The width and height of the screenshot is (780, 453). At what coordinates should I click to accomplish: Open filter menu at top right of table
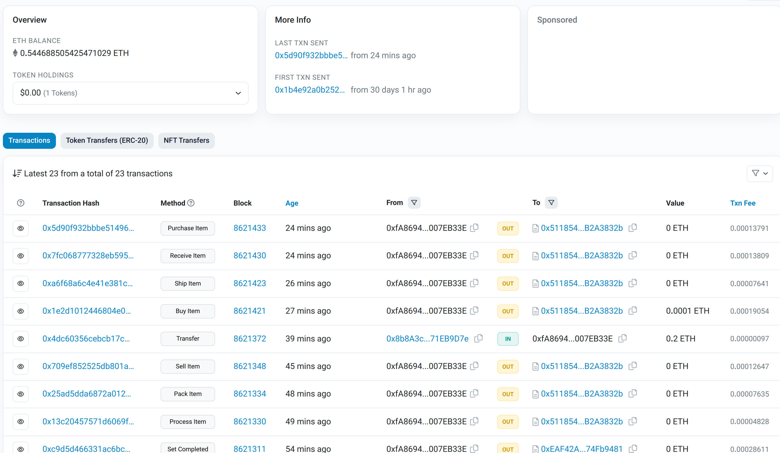point(760,173)
